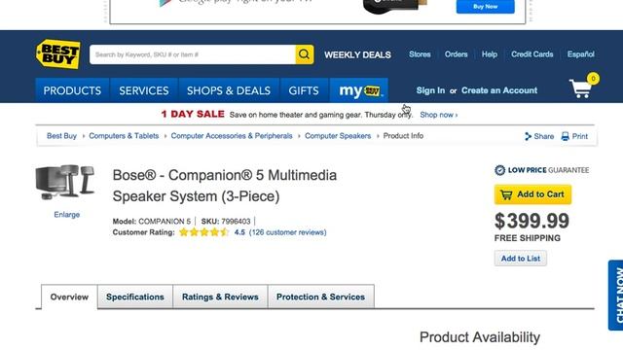Click the Add to List button

pyautogui.click(x=521, y=259)
